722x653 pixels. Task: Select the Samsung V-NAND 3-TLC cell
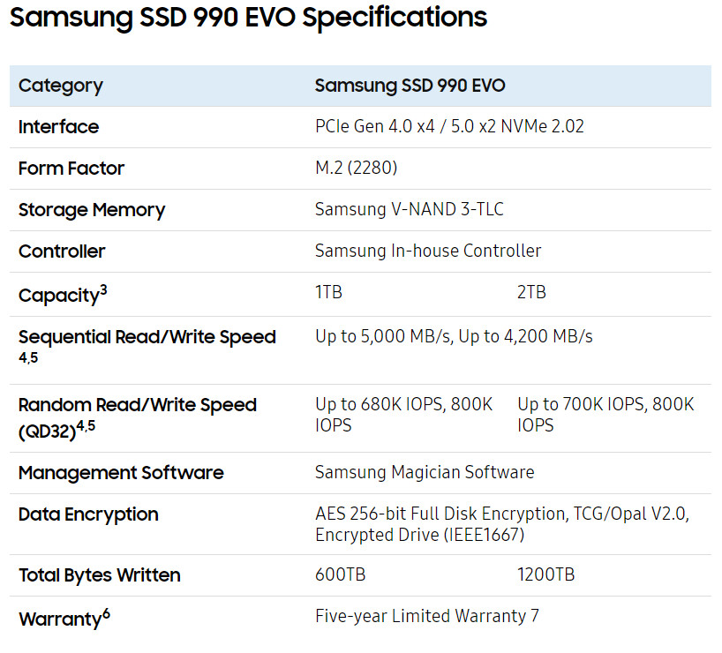[x=410, y=209]
